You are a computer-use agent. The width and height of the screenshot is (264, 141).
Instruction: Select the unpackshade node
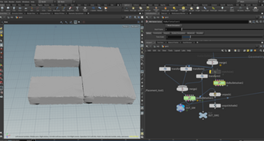point(215,105)
